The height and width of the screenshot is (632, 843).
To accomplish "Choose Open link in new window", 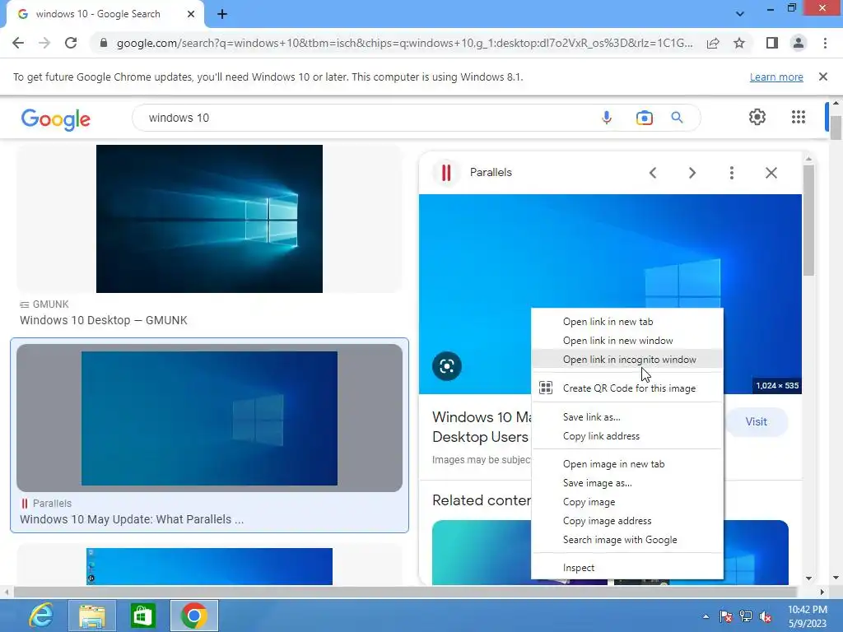I will pos(626,340).
